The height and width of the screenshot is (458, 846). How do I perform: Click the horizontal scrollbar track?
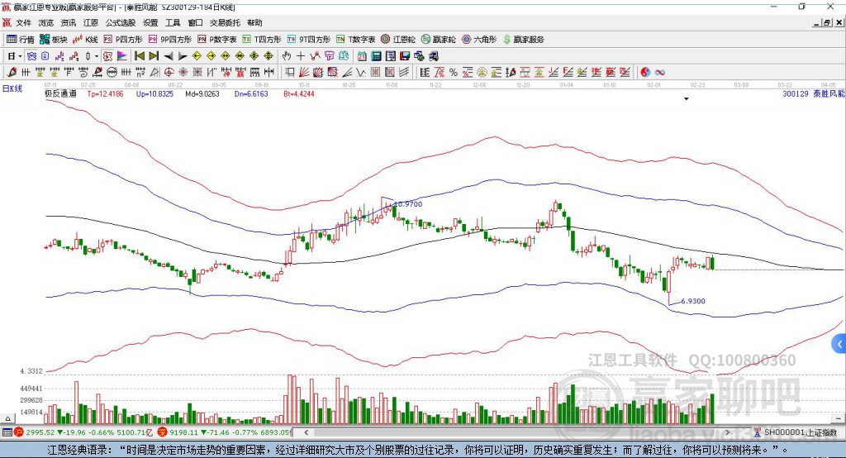(x=516, y=432)
